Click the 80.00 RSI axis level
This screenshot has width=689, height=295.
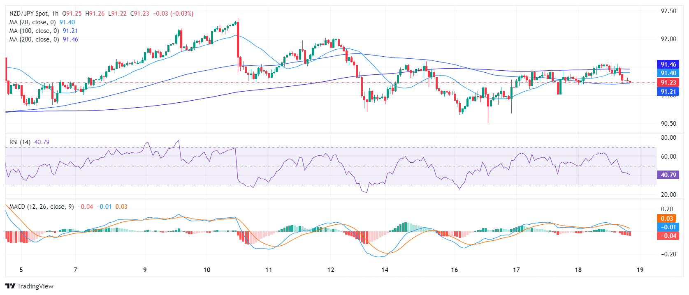[x=668, y=138]
